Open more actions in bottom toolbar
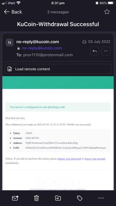Image resolution: width=116 pixels, height=206 pixels. point(101,198)
